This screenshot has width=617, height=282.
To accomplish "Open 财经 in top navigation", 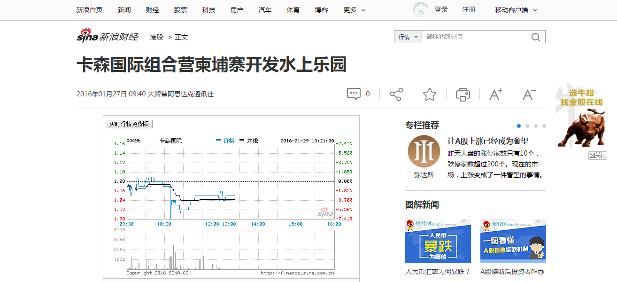I will [152, 10].
